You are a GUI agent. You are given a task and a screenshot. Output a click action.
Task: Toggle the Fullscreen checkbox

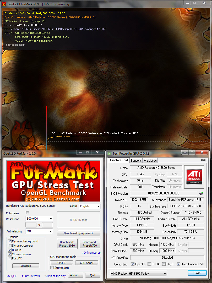point(28,213)
